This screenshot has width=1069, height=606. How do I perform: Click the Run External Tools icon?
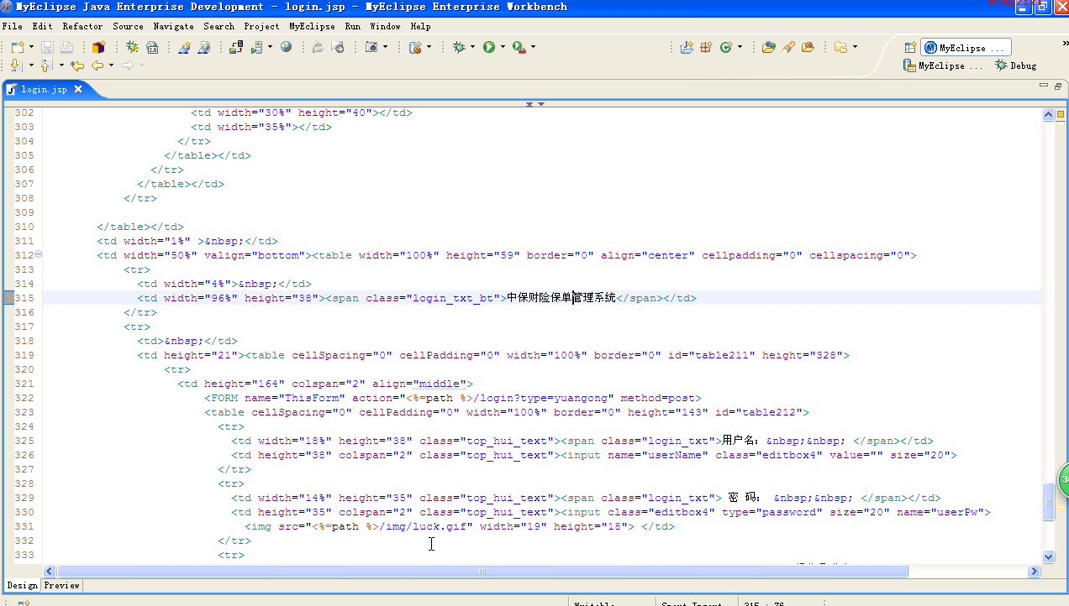point(519,47)
